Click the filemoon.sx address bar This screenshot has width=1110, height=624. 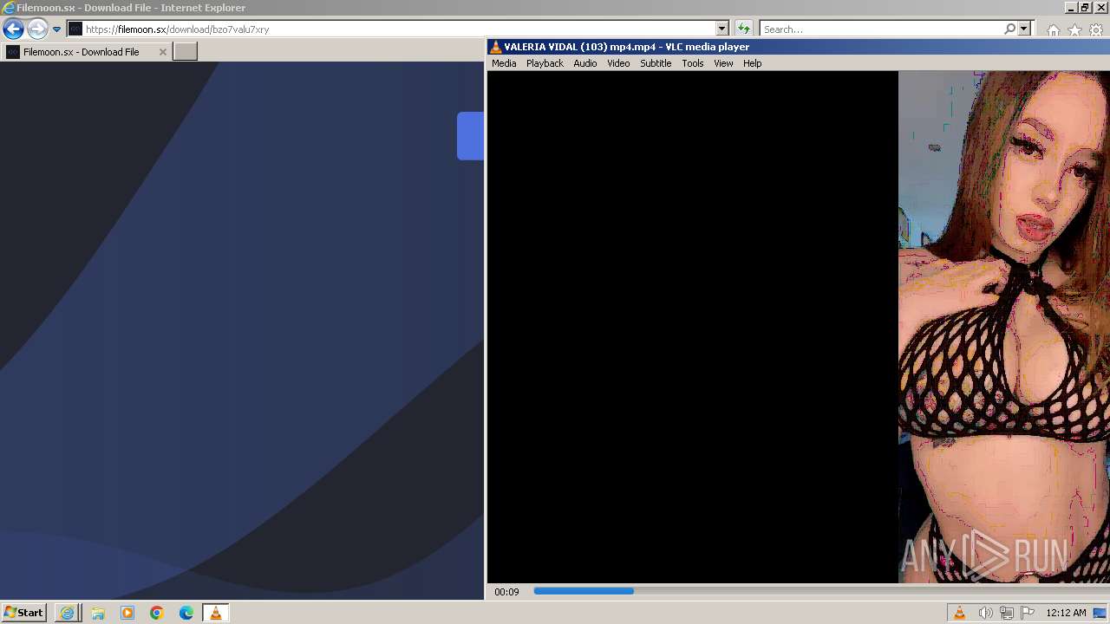point(391,29)
